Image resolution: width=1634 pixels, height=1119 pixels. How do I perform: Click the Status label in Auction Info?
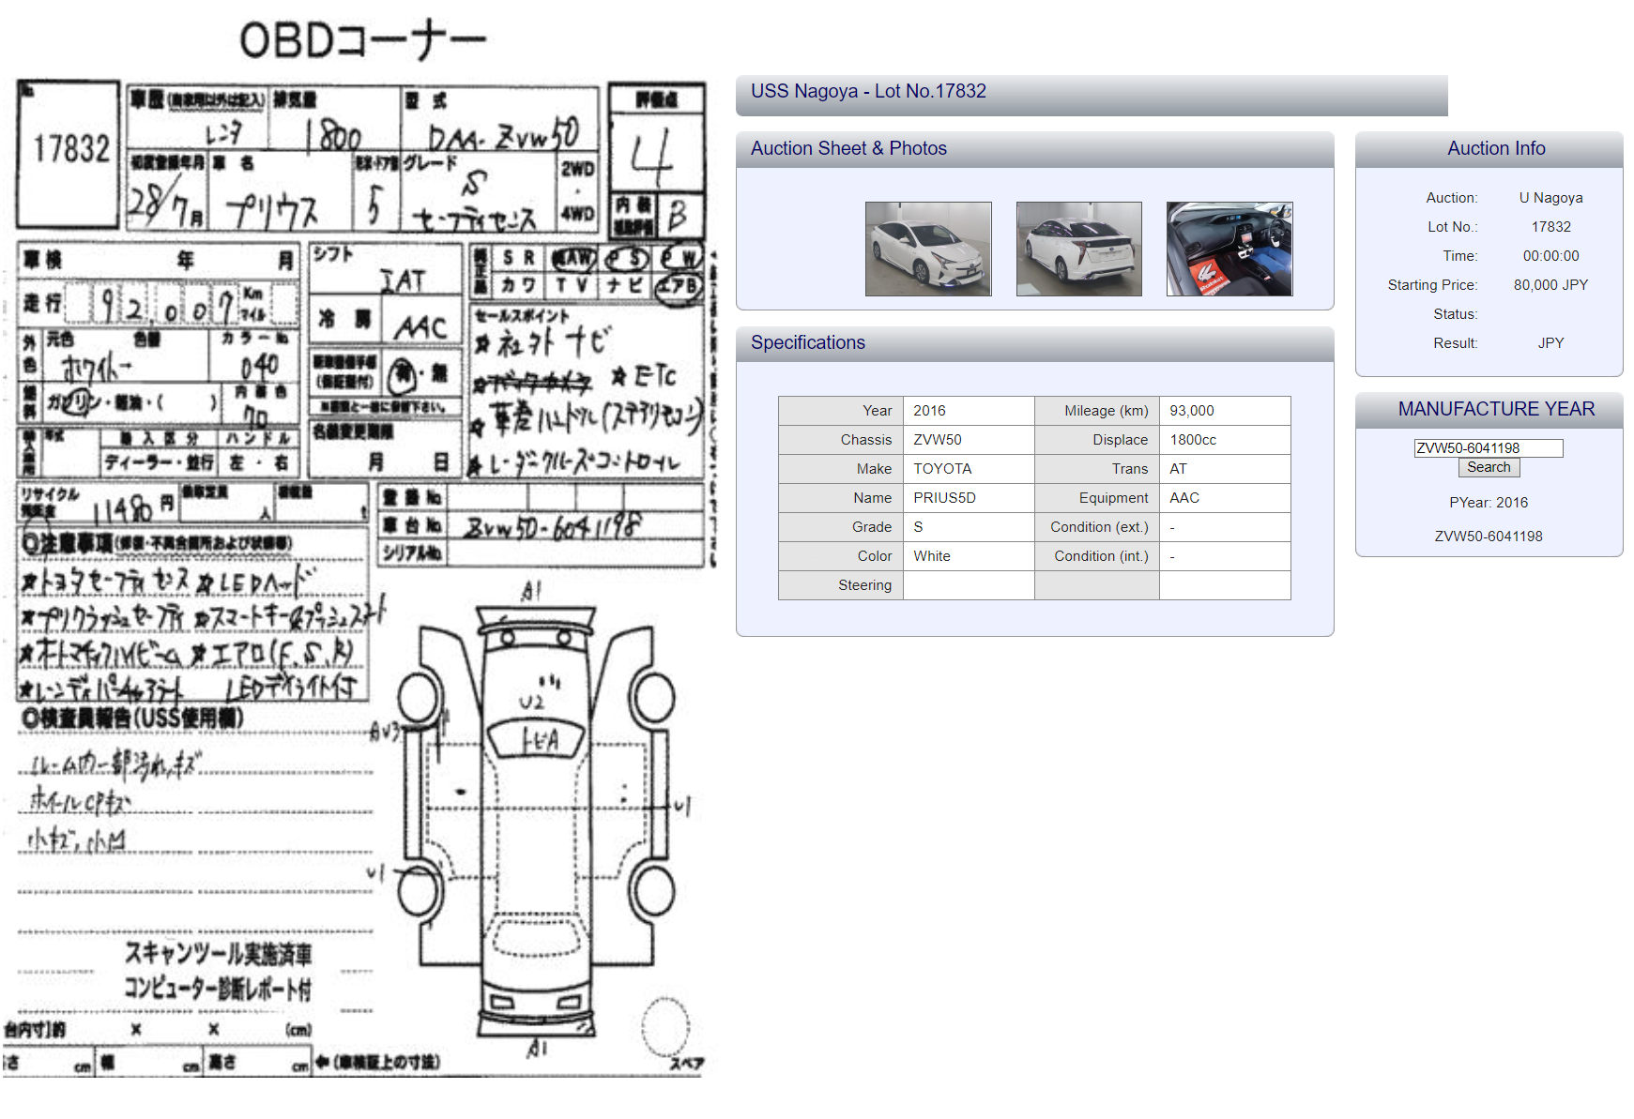[x=1455, y=314]
